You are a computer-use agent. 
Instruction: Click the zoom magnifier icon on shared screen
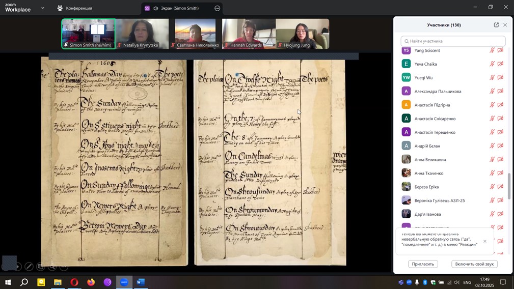52,267
